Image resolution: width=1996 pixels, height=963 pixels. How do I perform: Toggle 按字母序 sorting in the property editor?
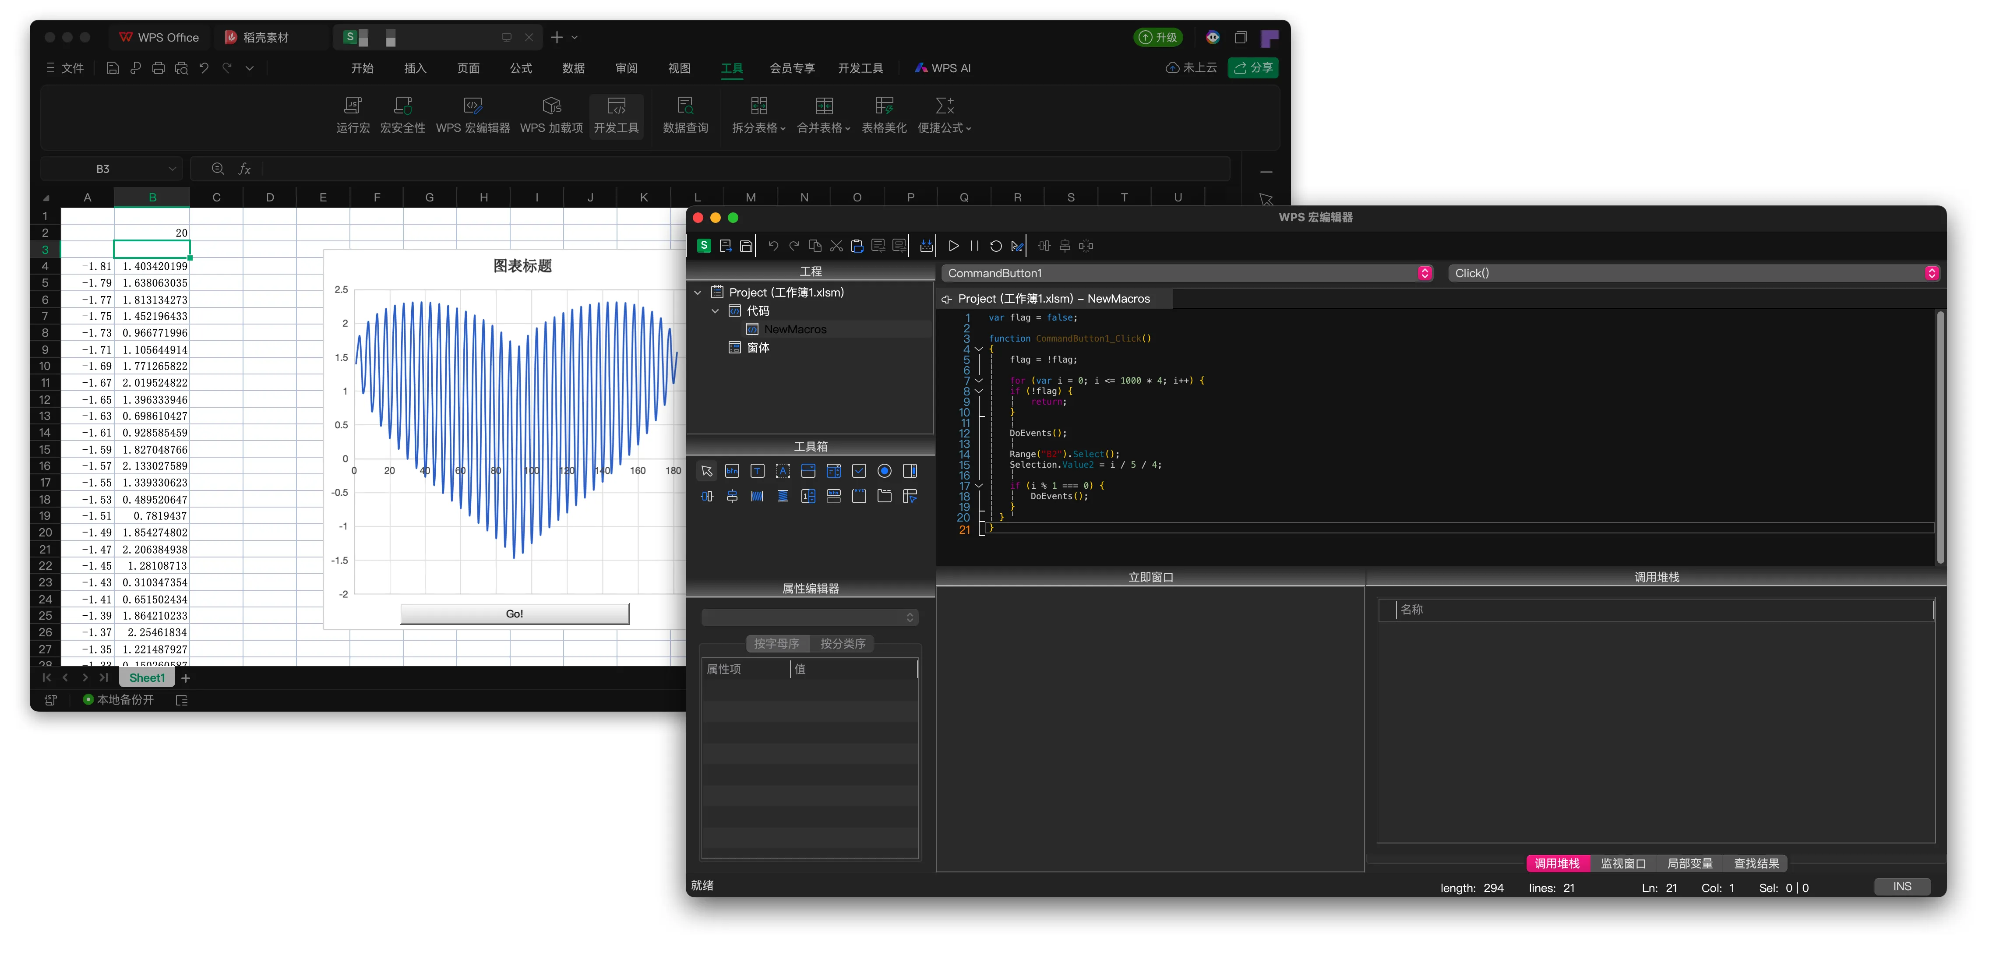pos(776,643)
